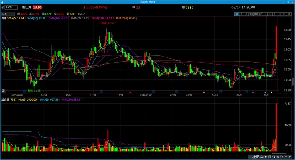Screen dimensions: 295x160
Task: Click the dimmed first icon in bottom toolbar
Action: tap(250, 157)
